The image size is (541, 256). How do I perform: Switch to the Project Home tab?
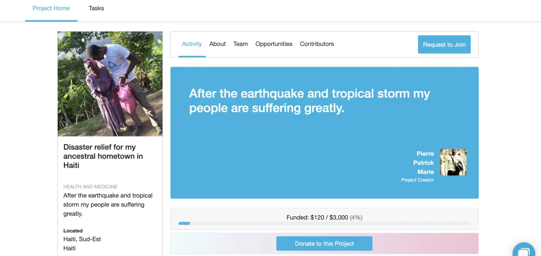51,8
